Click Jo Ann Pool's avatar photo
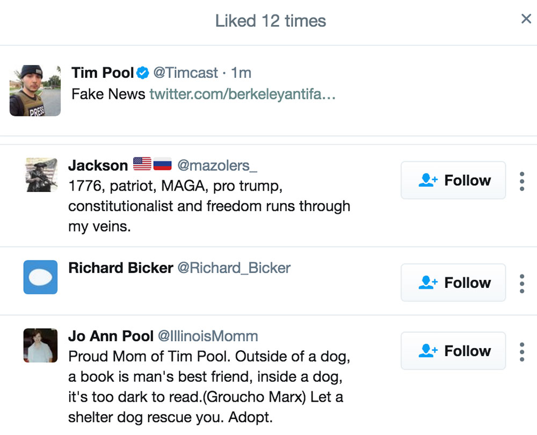Viewport: 537px width, 435px height. click(x=41, y=345)
